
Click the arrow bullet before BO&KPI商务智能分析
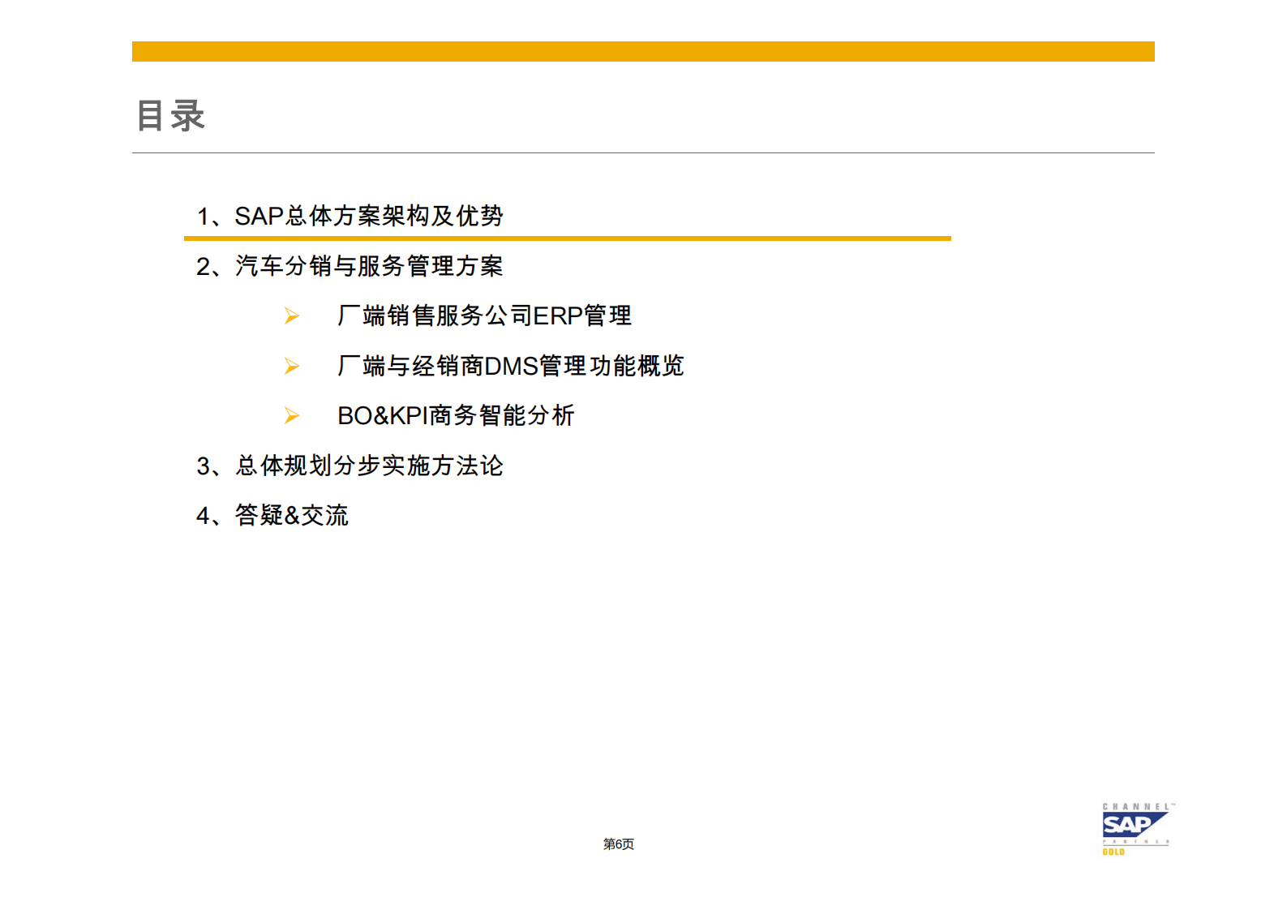click(292, 416)
